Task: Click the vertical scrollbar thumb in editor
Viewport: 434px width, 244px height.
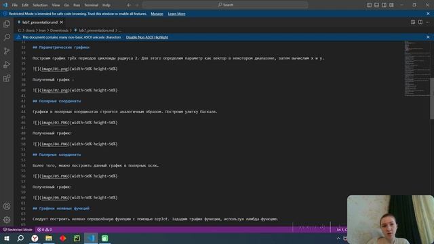Action: click(432, 98)
